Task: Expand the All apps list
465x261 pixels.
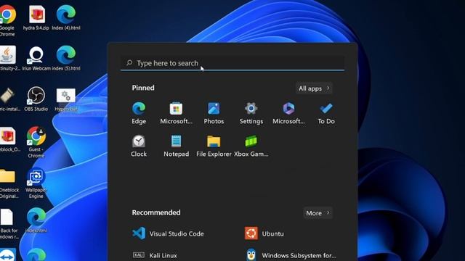Action: point(314,88)
